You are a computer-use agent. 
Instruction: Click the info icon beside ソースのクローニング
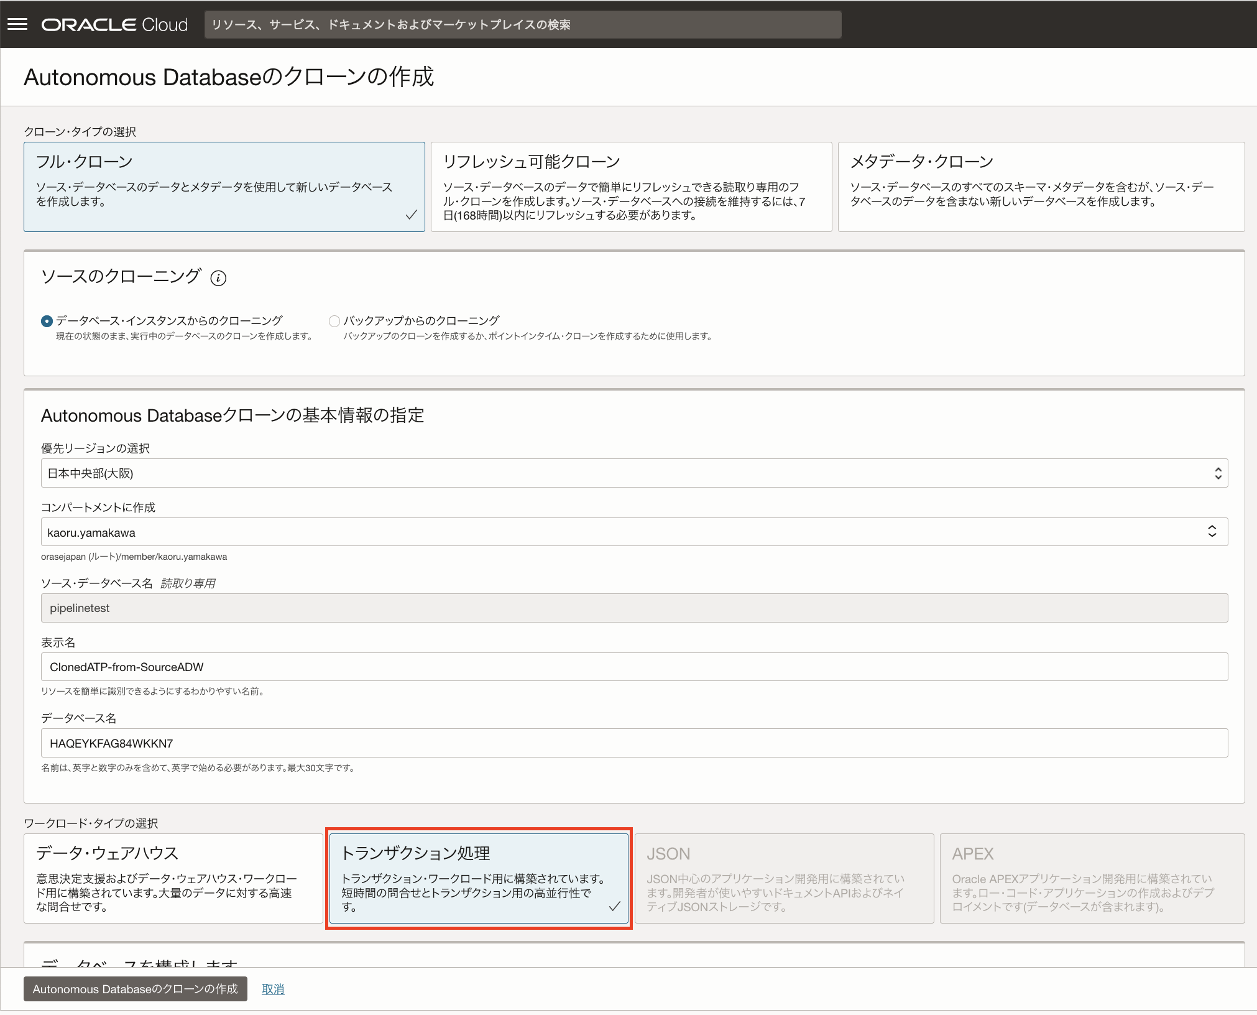218,278
